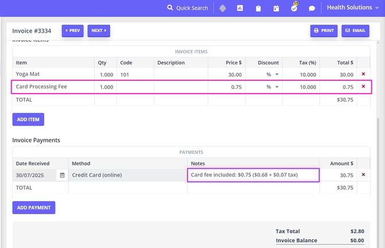Delete the Credit Card payment row
Image resolution: width=385 pixels, height=248 pixels.
363,175
